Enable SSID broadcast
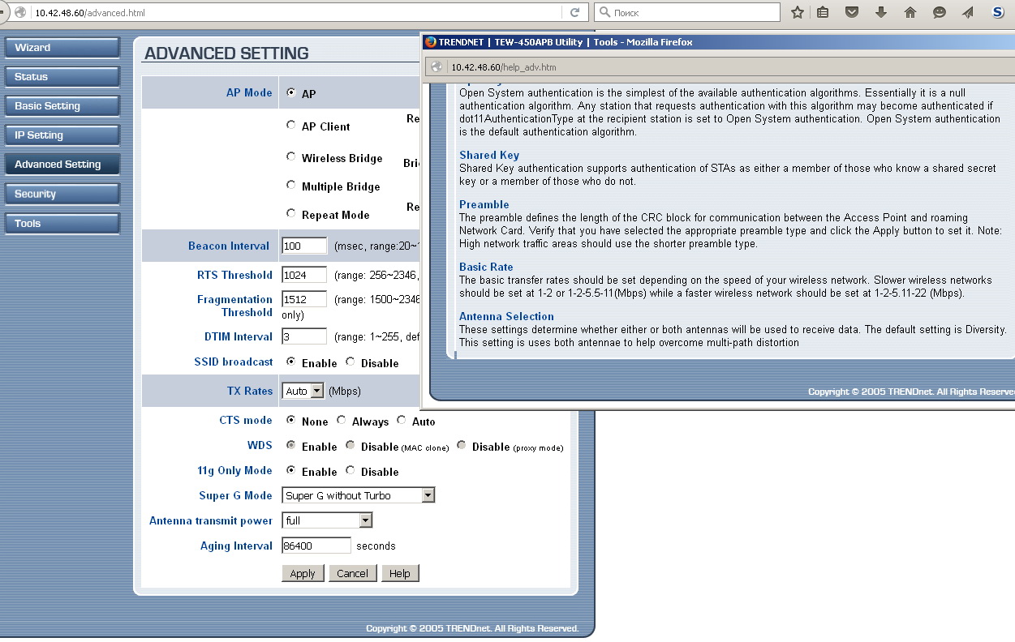This screenshot has height=642, width=1015. point(291,362)
